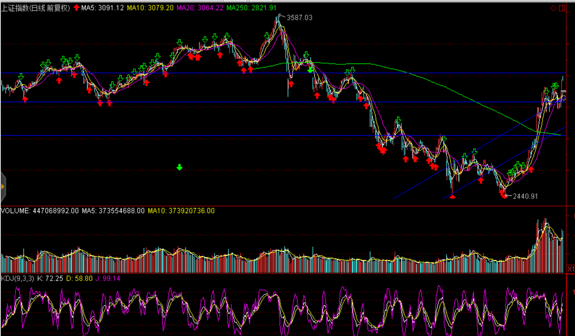Click the 2440.91 lowest price label
The image size is (575, 336).
click(525, 196)
